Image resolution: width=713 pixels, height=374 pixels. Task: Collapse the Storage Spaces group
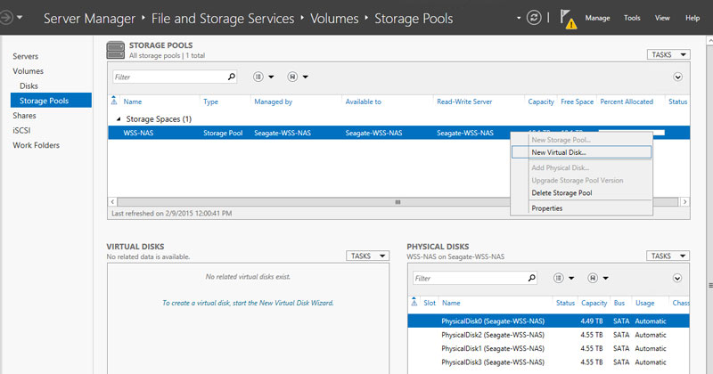117,118
